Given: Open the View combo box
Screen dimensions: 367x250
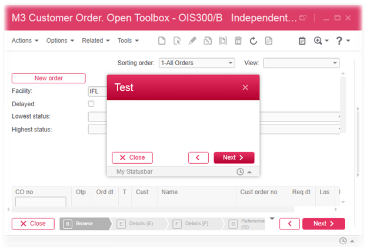Looking at the screenshot, I should point(301,63).
